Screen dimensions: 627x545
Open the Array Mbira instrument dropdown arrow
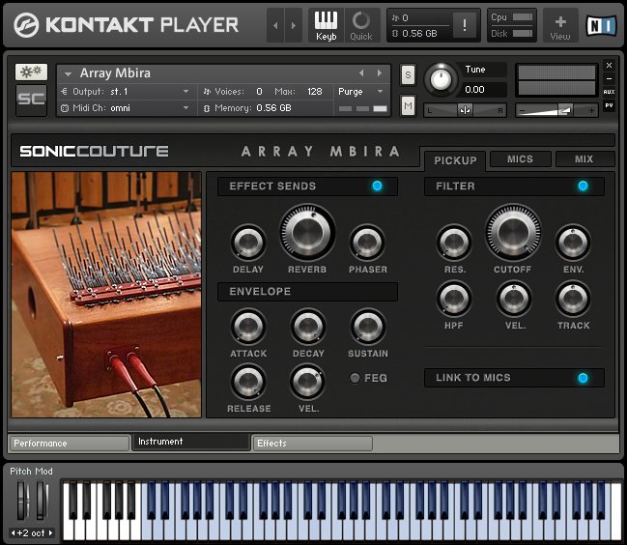tap(68, 74)
